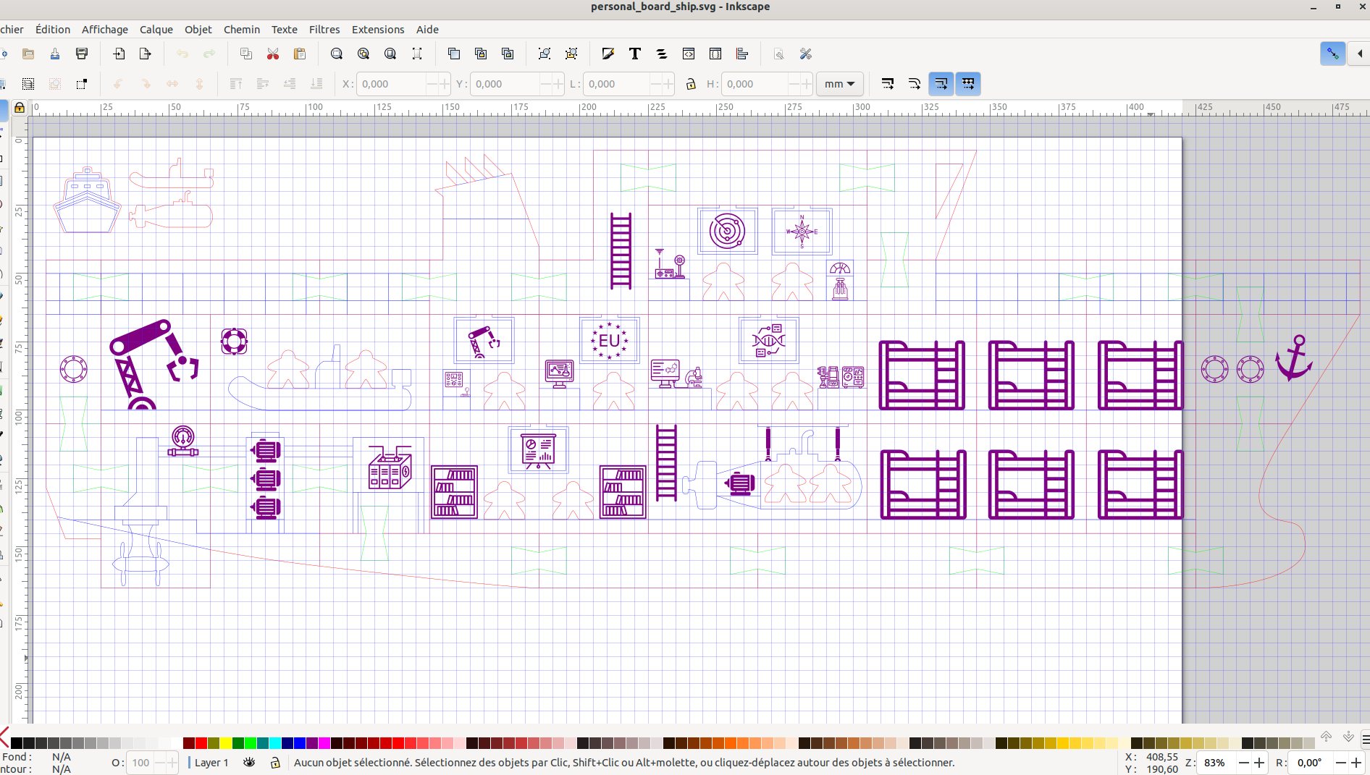Open Fill and Stroke dialog icon

[x=608, y=54]
